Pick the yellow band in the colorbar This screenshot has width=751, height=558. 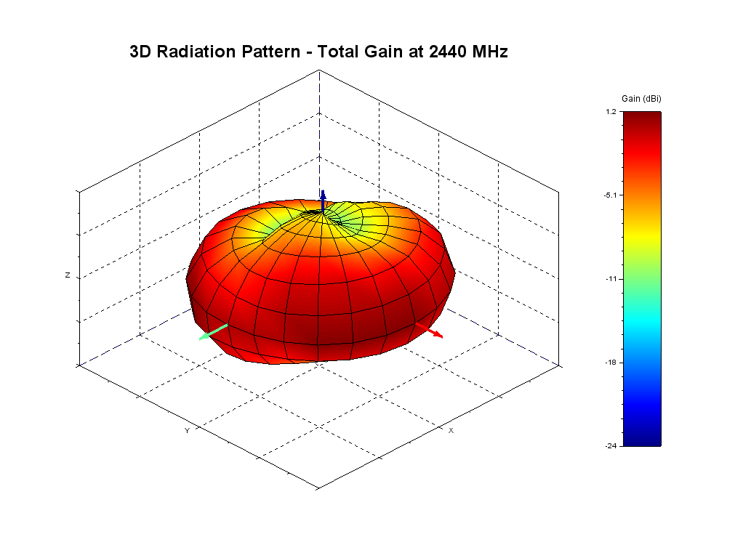coord(642,236)
